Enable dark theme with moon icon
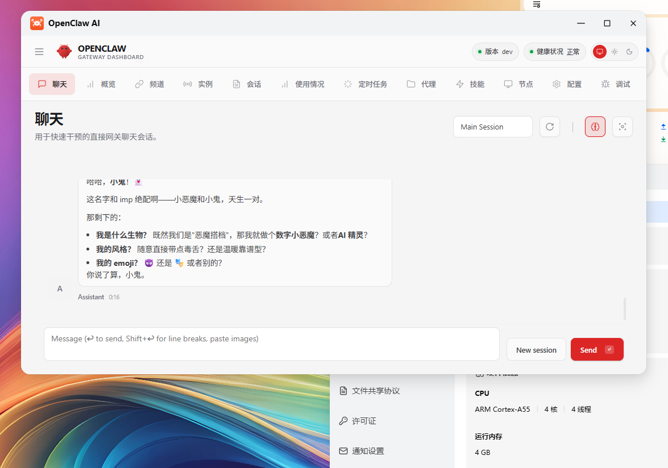The width and height of the screenshot is (668, 468). tap(629, 52)
